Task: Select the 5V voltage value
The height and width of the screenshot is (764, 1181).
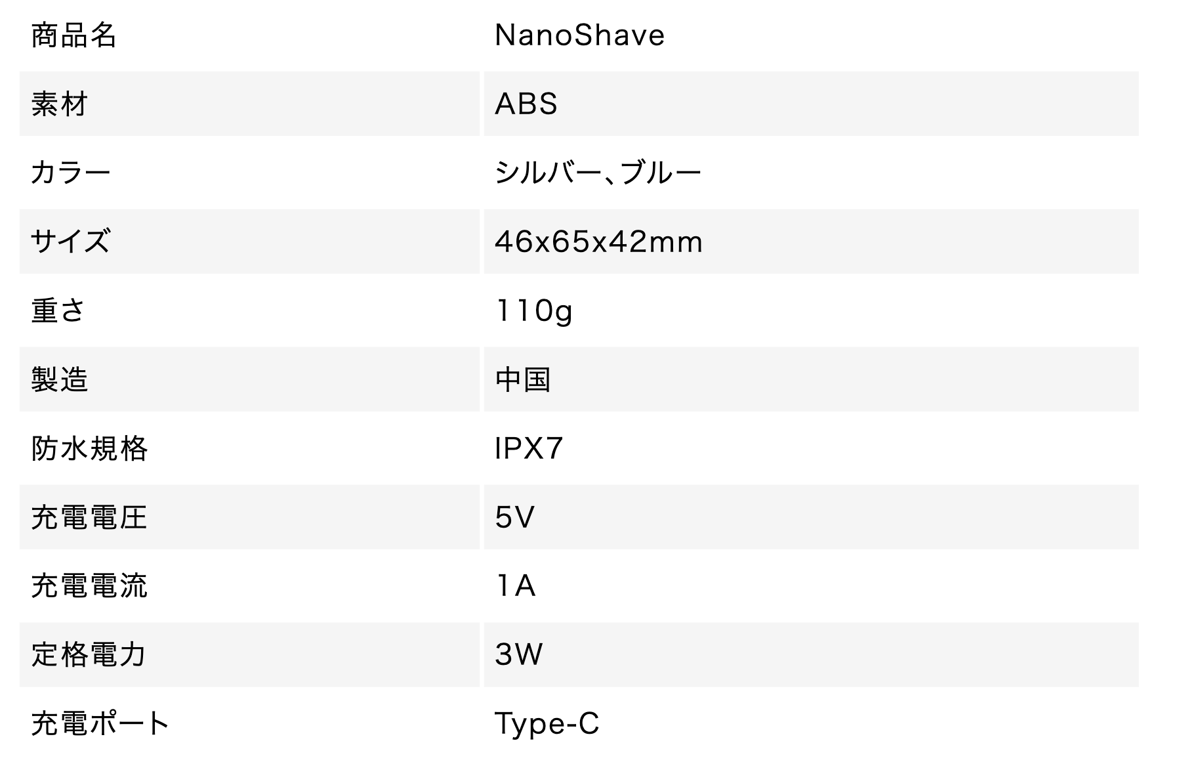Action: point(515,517)
